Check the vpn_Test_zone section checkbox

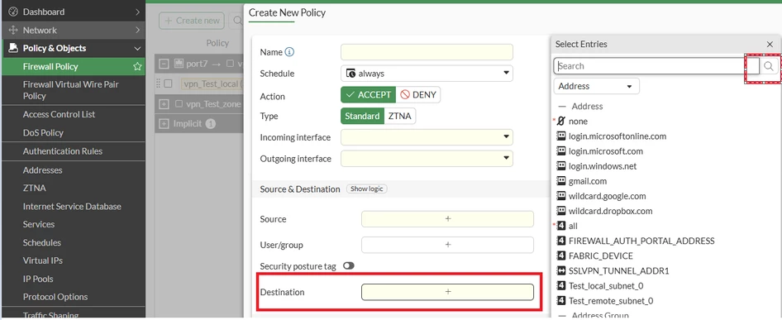coord(179,104)
